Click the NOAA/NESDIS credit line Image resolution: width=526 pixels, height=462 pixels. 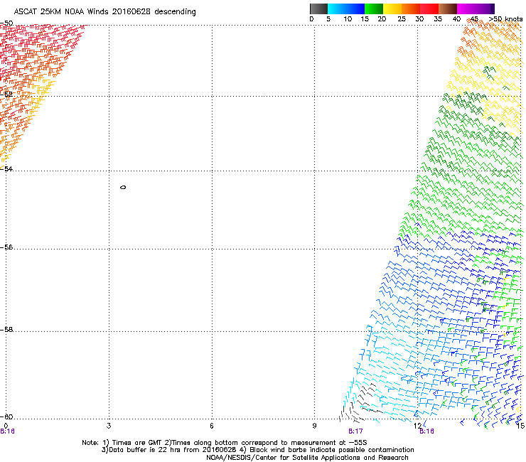click(x=307, y=458)
